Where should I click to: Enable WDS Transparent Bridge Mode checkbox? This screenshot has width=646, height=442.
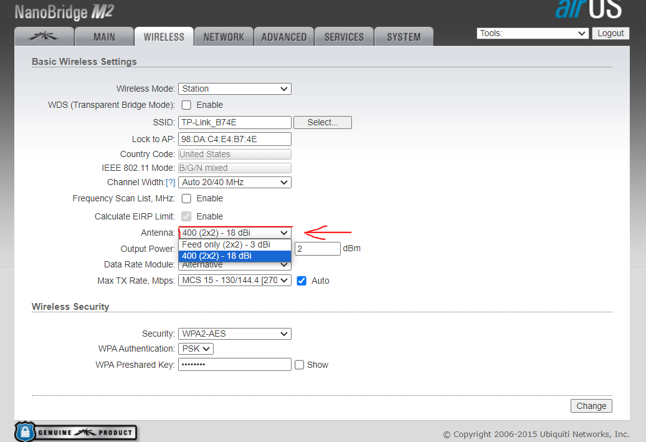pyautogui.click(x=187, y=105)
